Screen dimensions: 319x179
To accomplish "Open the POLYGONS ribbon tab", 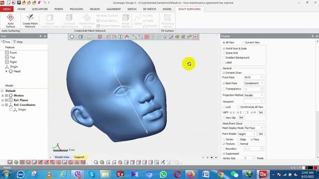I will (76, 9).
